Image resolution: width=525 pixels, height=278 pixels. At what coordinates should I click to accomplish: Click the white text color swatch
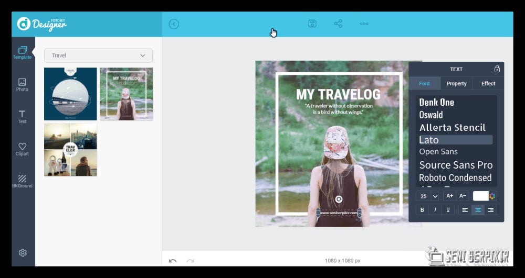coord(480,196)
